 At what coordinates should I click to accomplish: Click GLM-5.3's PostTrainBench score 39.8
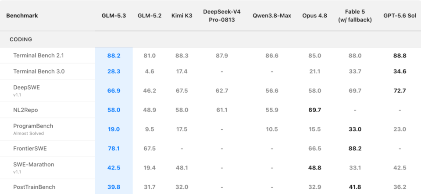click(x=114, y=187)
